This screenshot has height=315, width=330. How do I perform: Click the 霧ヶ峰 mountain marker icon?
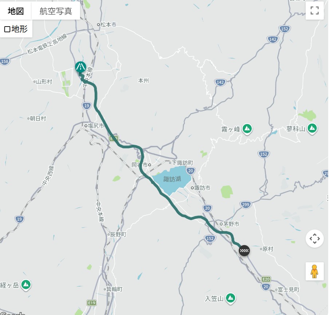point(247,128)
